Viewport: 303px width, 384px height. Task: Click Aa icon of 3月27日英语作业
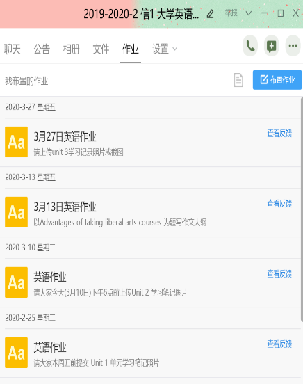[x=16, y=142]
